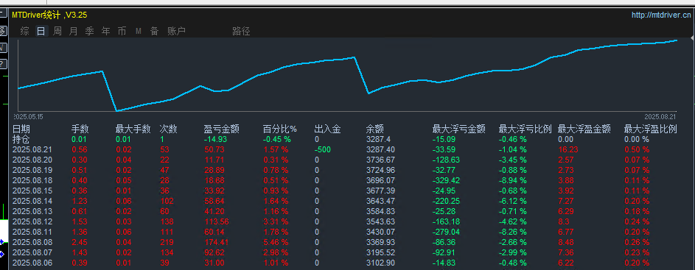Select the 2025.08.11 date row

tap(33, 232)
